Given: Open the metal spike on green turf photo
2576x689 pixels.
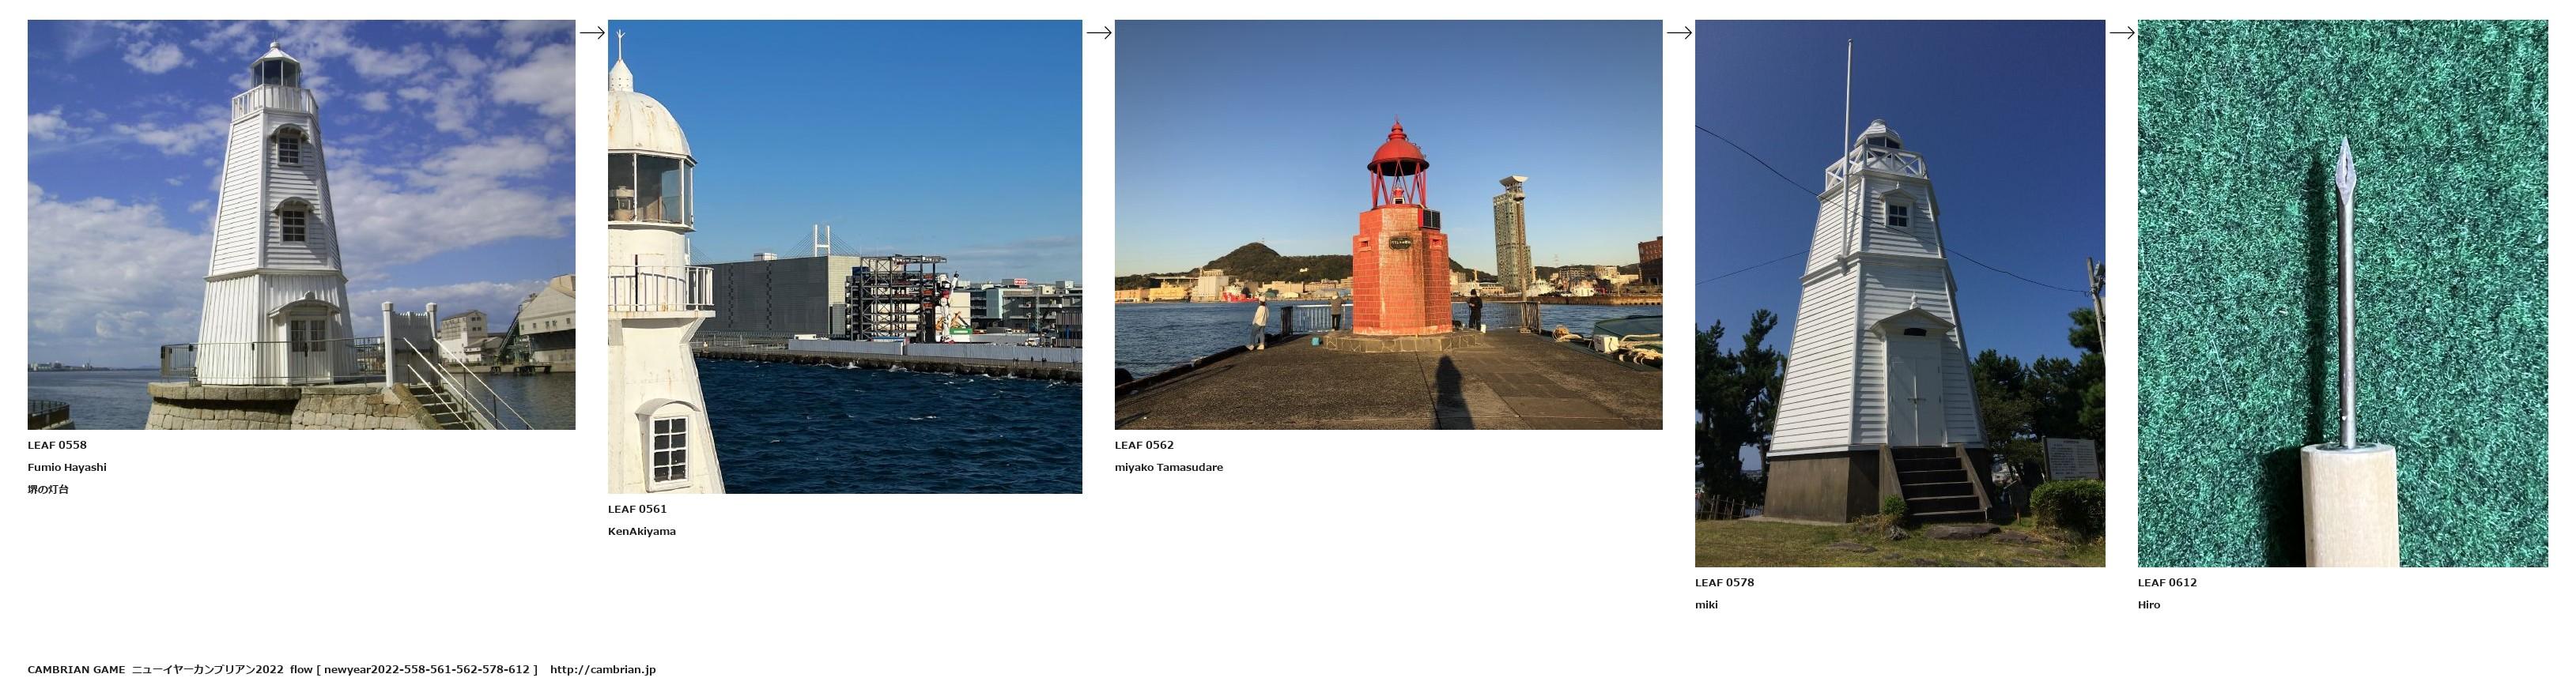Looking at the screenshot, I should pos(2342,293).
